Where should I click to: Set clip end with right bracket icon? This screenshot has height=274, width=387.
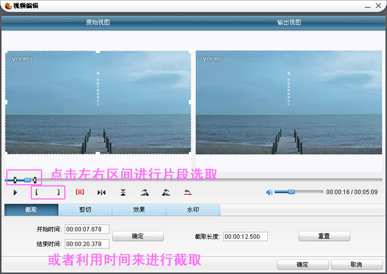pyautogui.click(x=59, y=192)
